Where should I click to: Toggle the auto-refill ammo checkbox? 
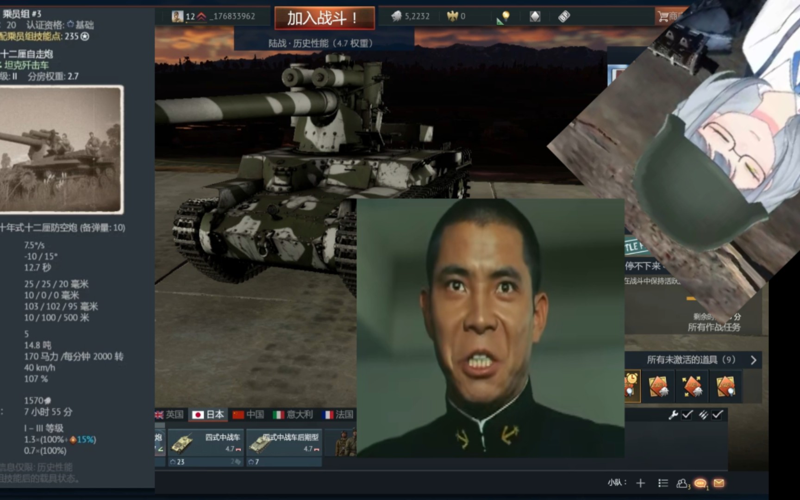(717, 415)
